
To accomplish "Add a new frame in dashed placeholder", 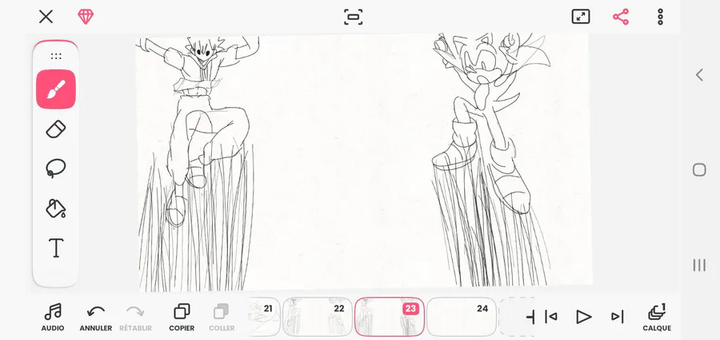I will (517, 317).
